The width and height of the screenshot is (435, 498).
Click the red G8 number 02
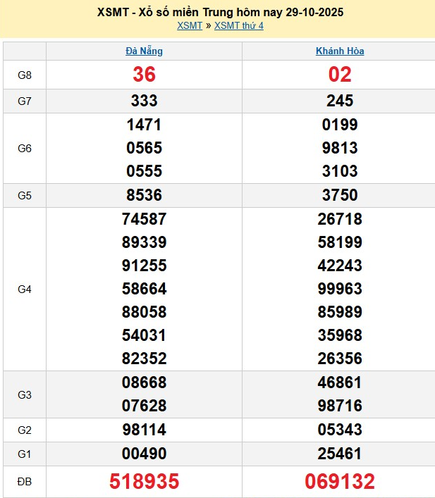click(x=340, y=75)
